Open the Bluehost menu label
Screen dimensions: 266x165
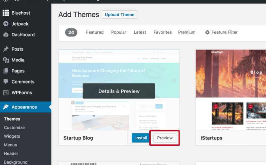point(21,13)
